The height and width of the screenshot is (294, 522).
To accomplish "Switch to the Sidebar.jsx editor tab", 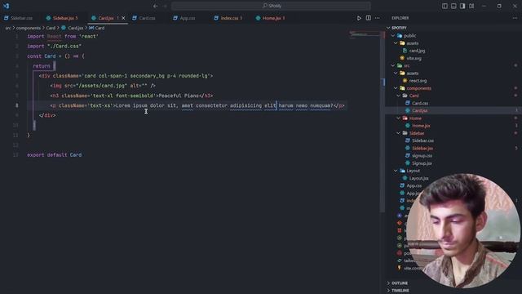I will (x=62, y=18).
